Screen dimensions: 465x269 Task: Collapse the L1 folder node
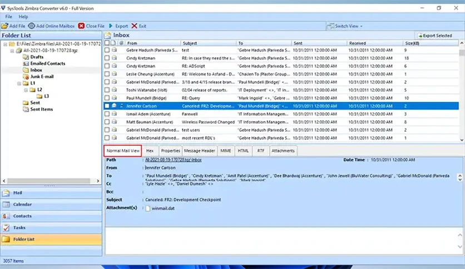(19, 83)
